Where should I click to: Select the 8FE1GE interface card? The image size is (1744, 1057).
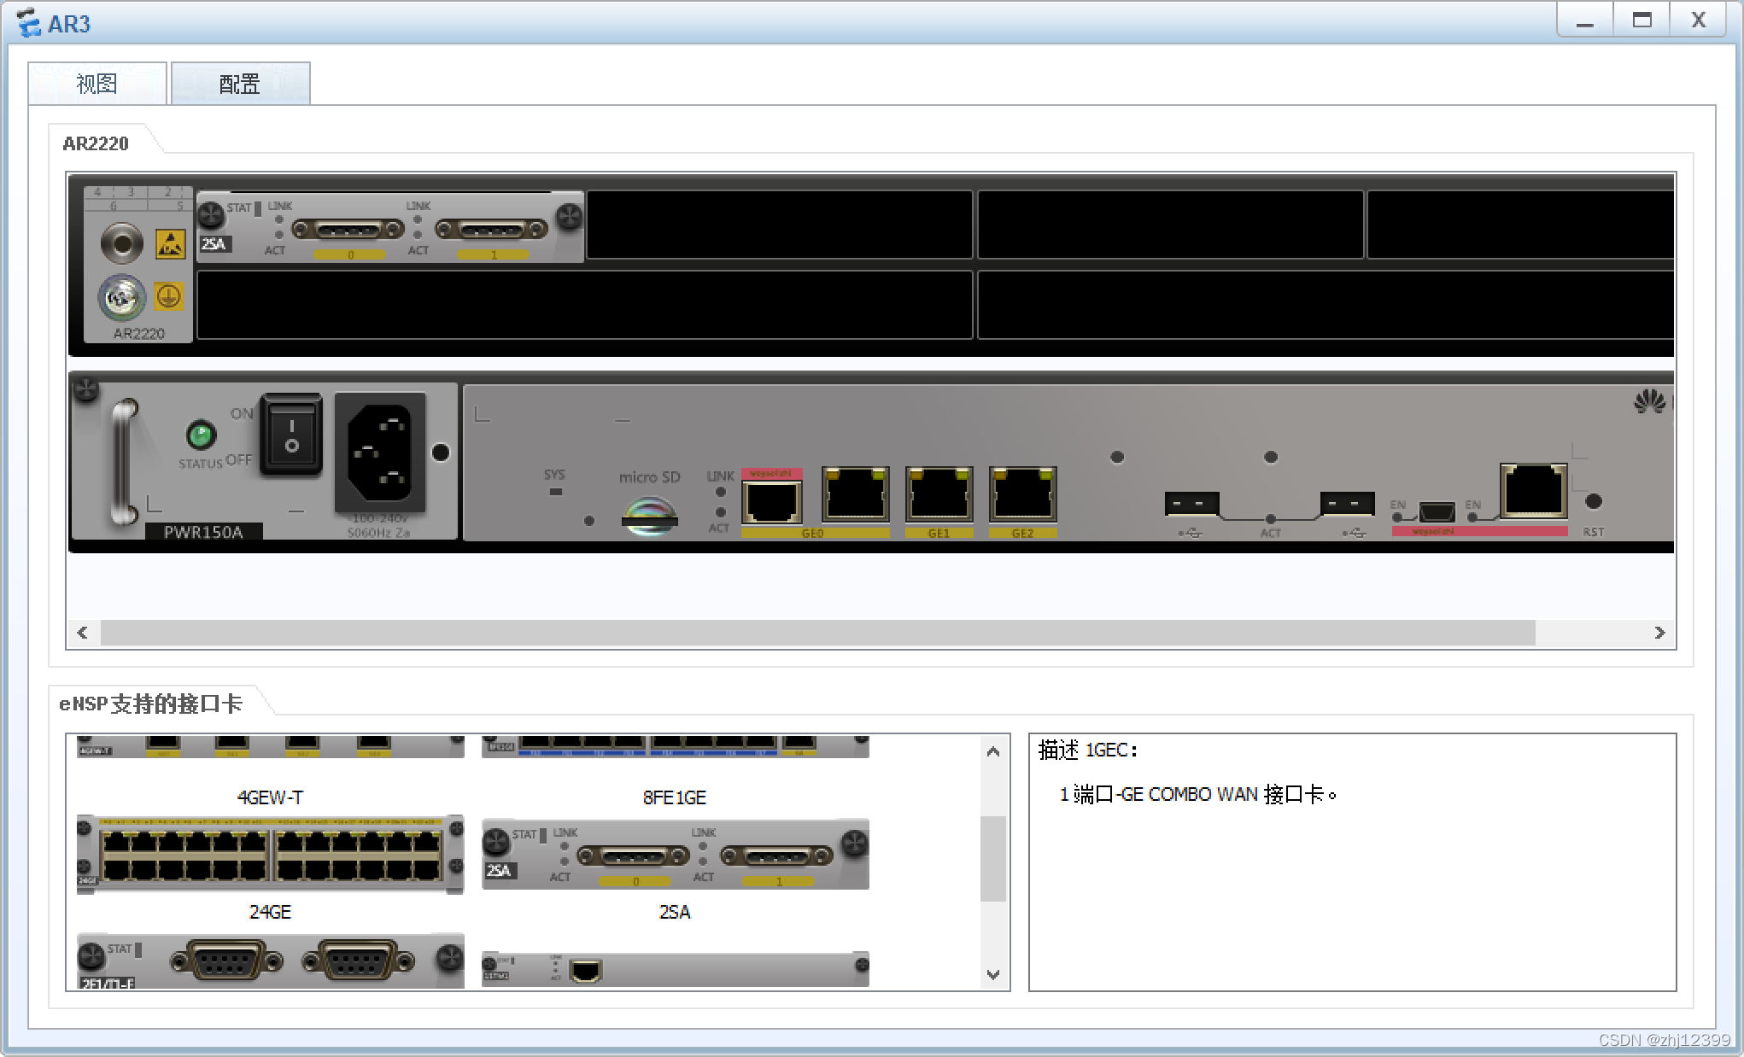675,746
